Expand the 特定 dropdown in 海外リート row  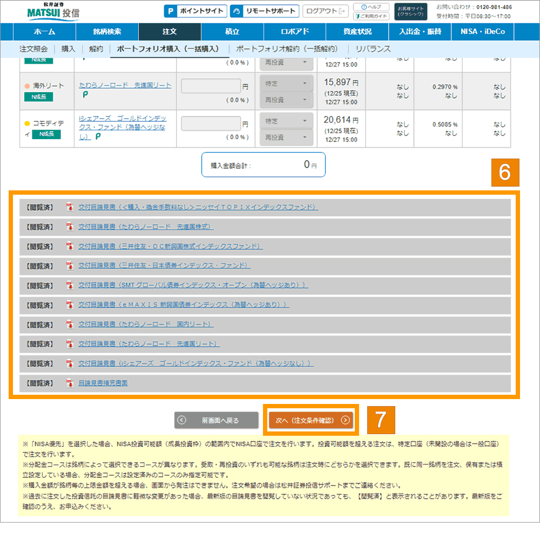286,83
